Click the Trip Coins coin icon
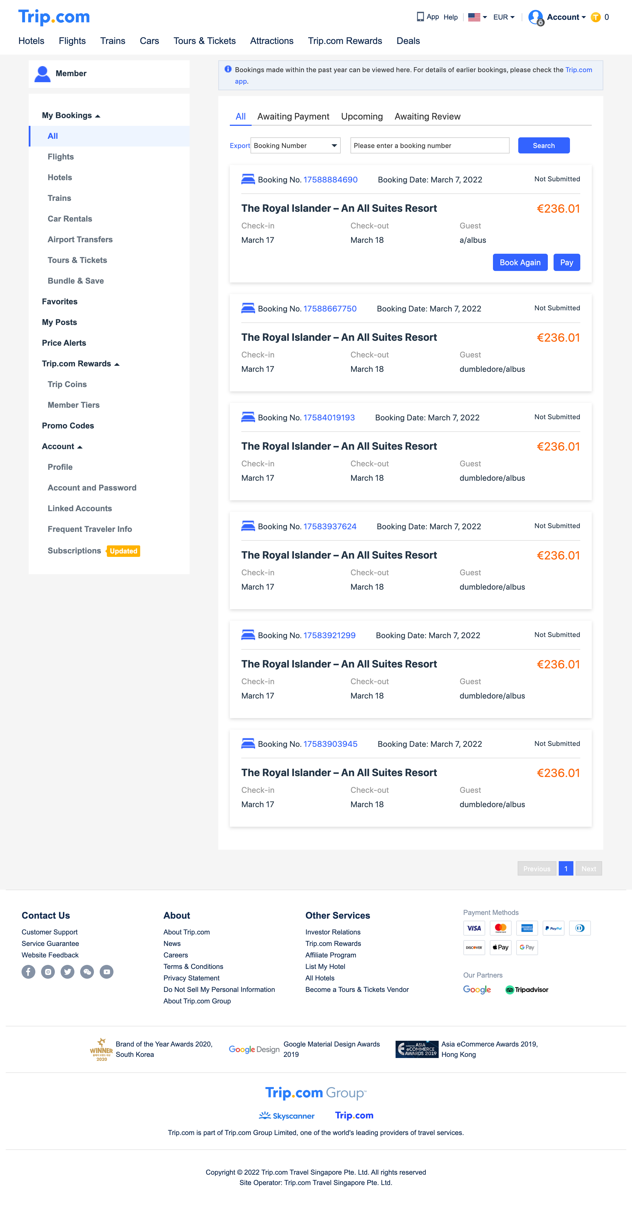 click(596, 17)
